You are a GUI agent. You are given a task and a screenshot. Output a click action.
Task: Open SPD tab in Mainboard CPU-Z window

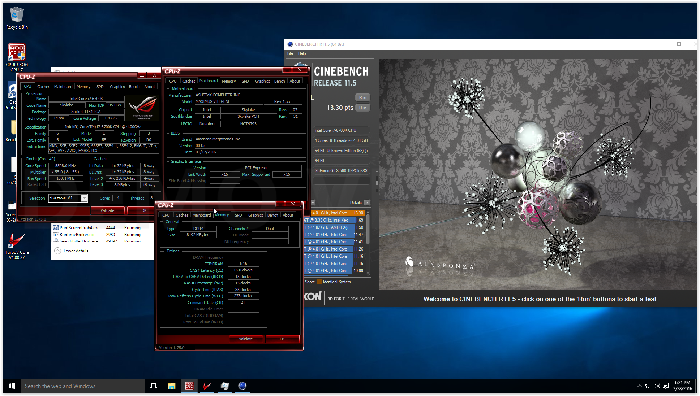tap(245, 81)
